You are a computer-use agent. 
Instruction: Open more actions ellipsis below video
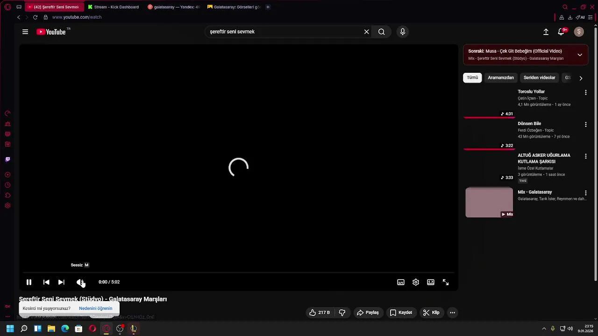pos(452,313)
